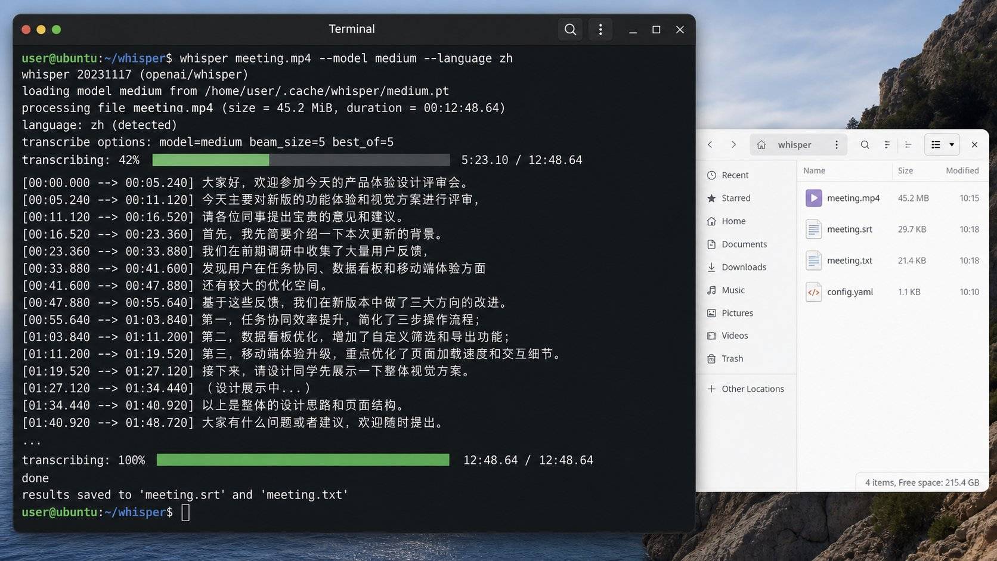The height and width of the screenshot is (561, 997).
Task: Go forward in the Files window
Action: coord(733,144)
